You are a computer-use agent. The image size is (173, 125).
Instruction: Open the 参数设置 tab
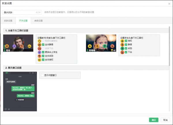point(39,21)
